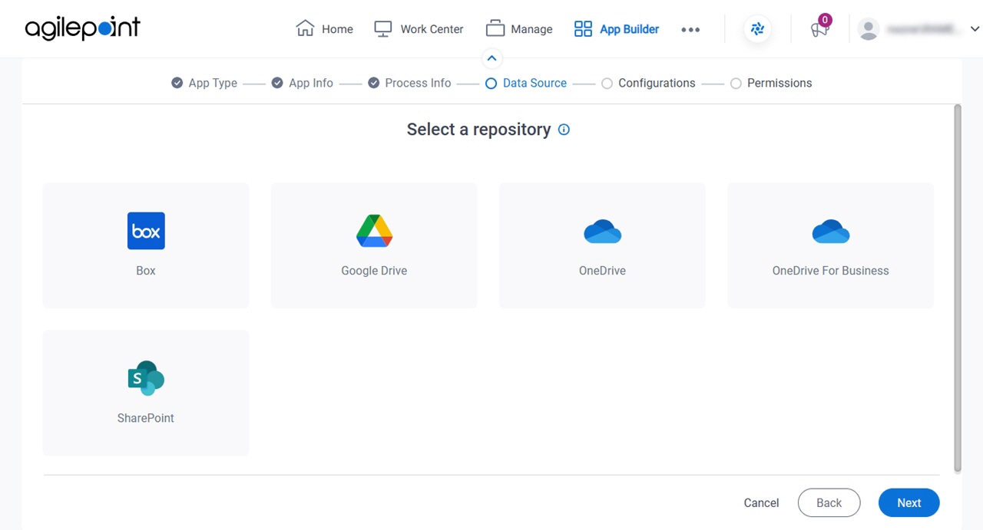Click the App Builder grid icon
This screenshot has width=983, height=530.
point(583,28)
